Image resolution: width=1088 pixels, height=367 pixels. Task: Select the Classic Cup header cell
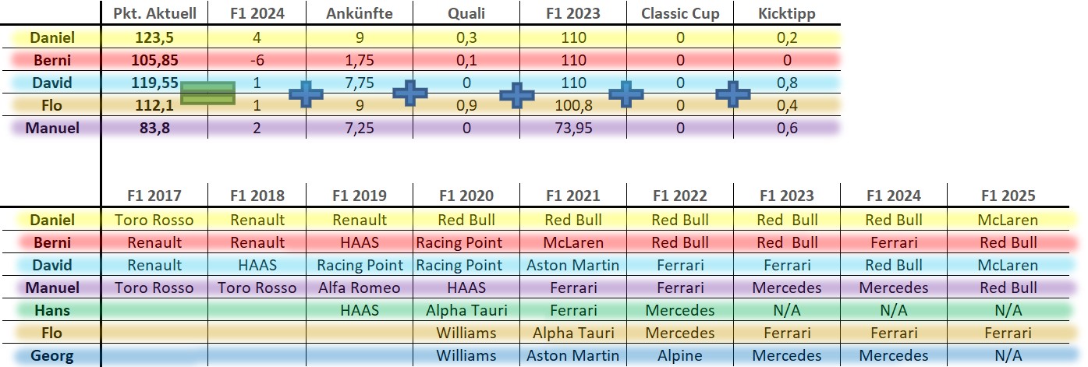click(x=680, y=13)
